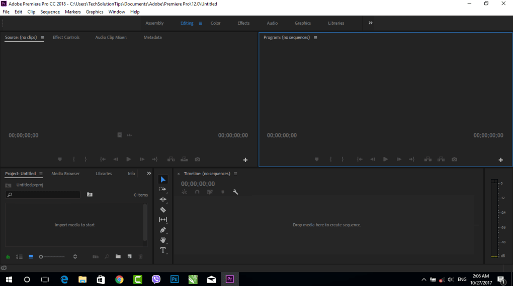Open Sort Icons arrows in Project panel

point(75,256)
